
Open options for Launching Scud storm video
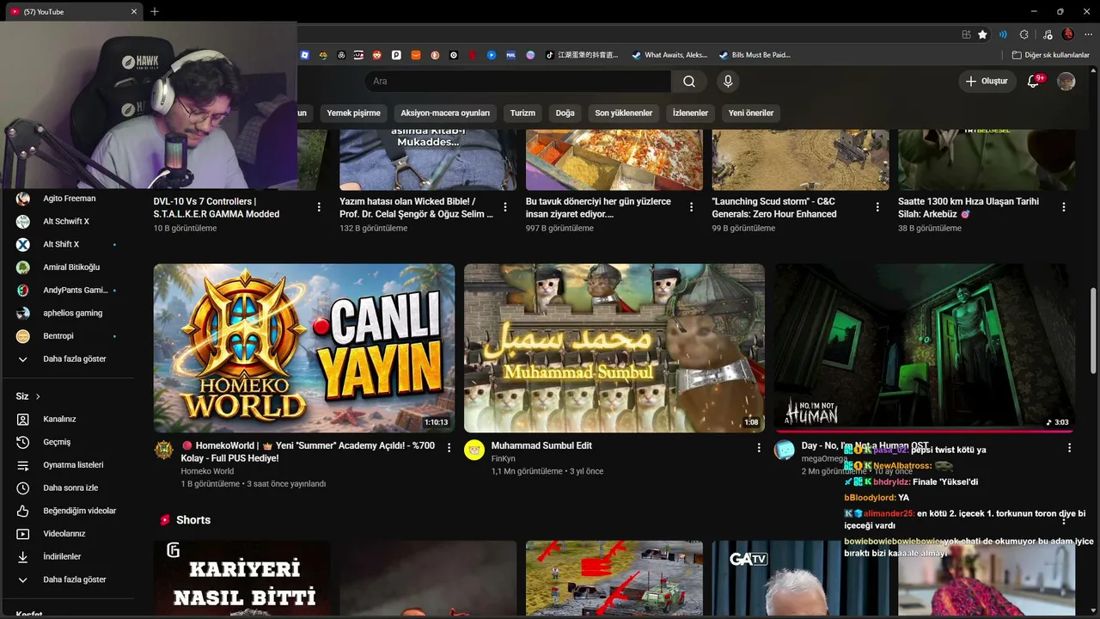coord(877,207)
